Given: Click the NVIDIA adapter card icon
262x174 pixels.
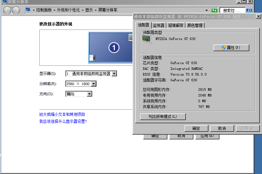Looking at the screenshot, I should coord(147,39).
